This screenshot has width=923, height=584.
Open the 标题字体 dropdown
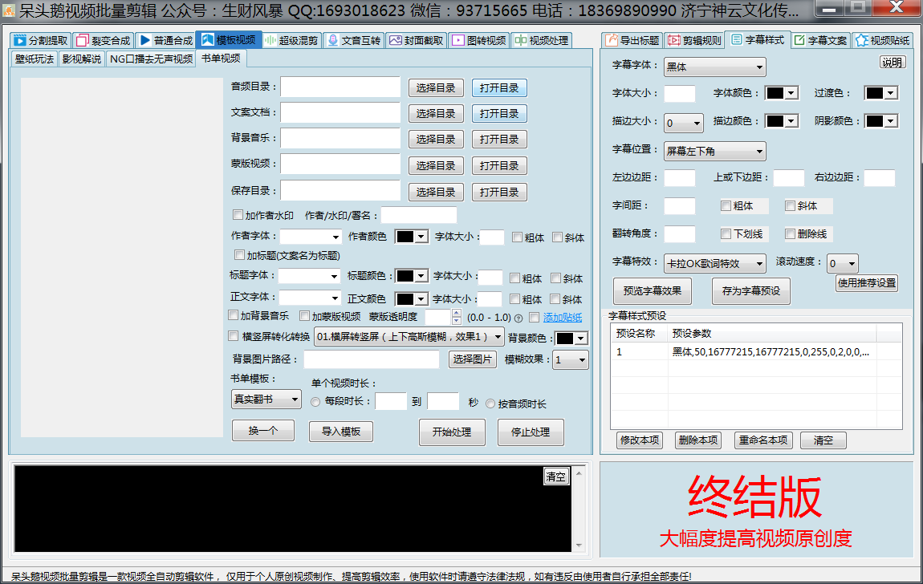click(x=309, y=276)
